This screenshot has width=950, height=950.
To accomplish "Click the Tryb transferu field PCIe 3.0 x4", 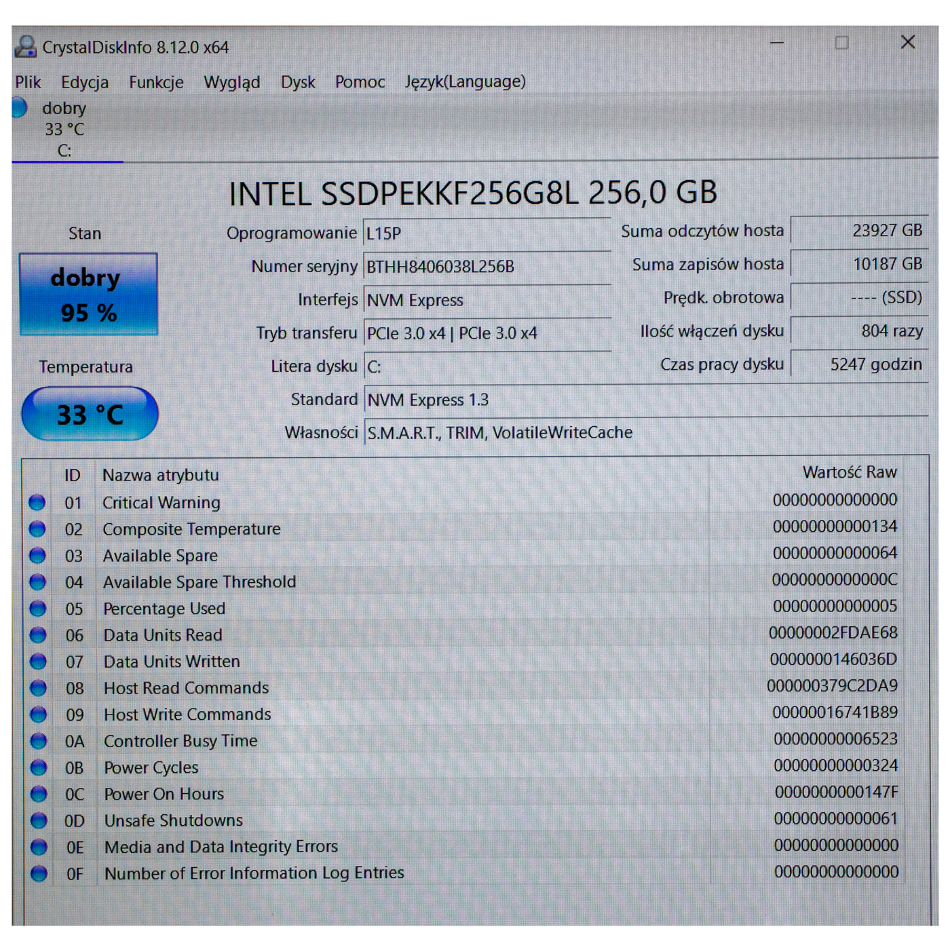I will [487, 333].
